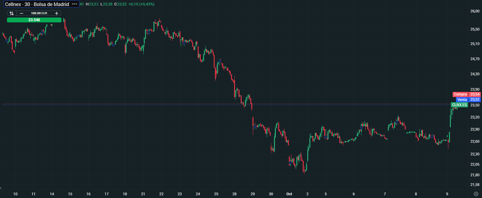Screen dimensions: 482x198
Task: Click the 25,10 price axis label
Action: [475, 44]
